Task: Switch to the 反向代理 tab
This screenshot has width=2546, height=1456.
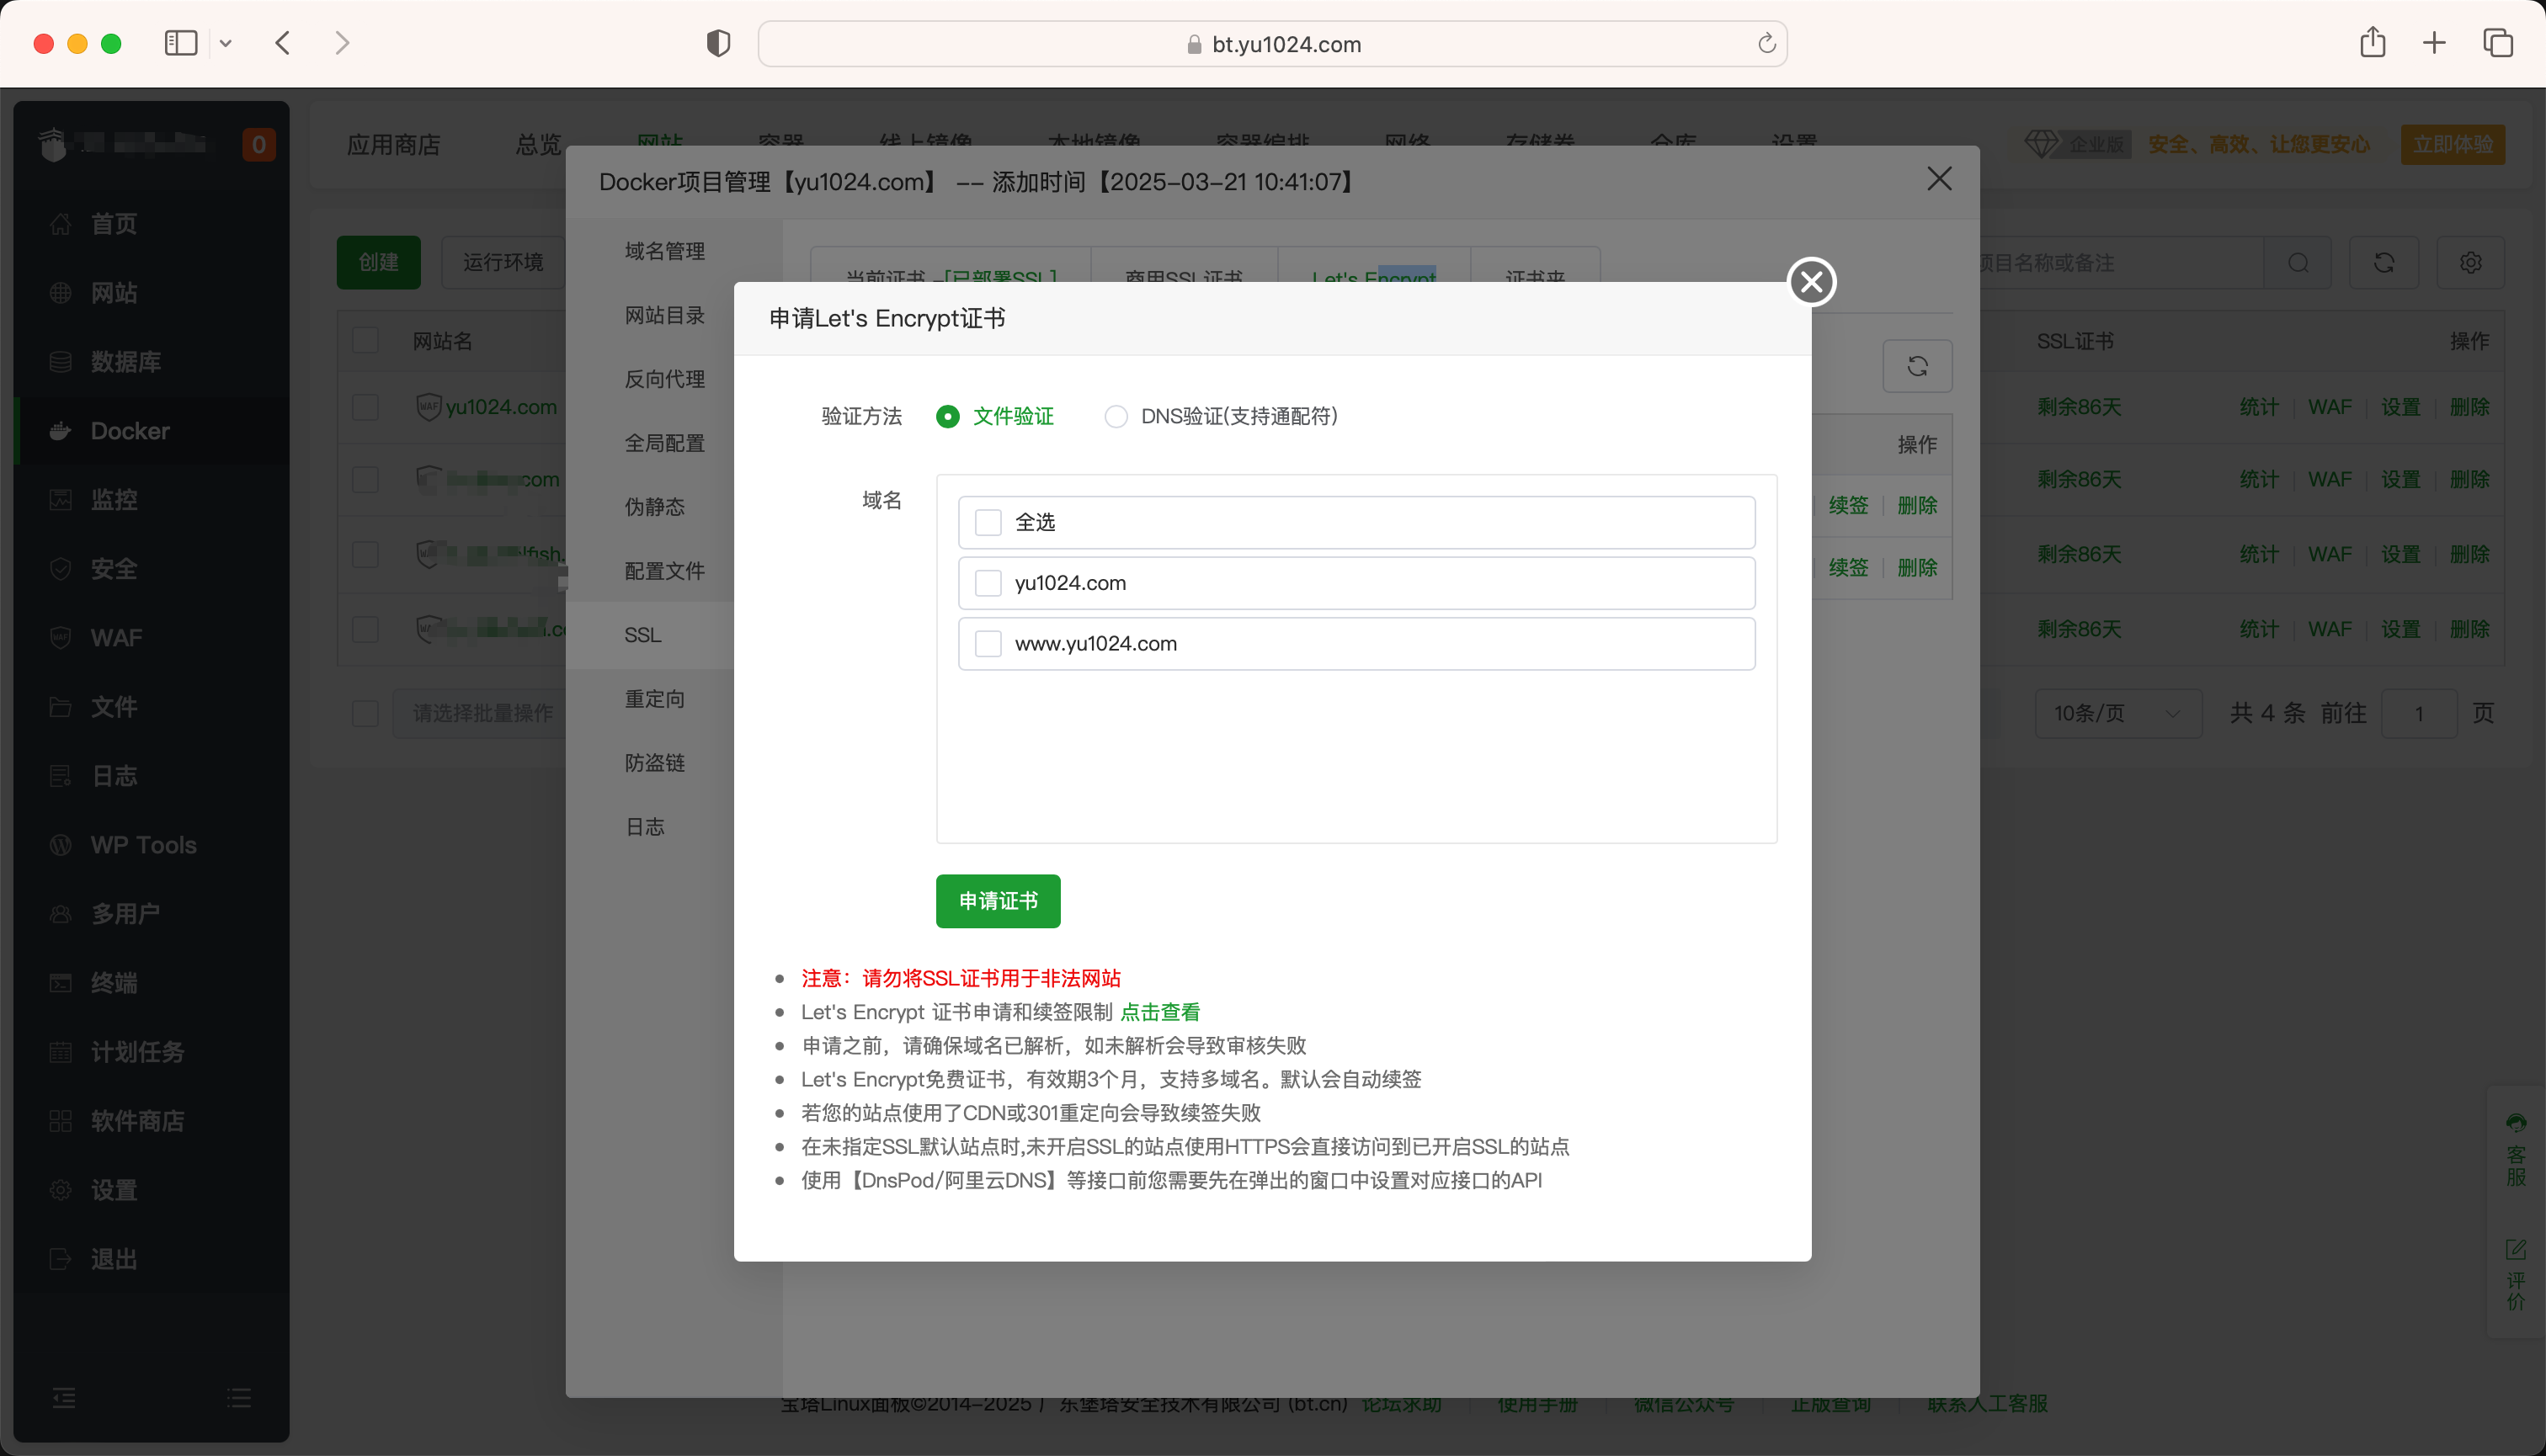Action: (663, 379)
